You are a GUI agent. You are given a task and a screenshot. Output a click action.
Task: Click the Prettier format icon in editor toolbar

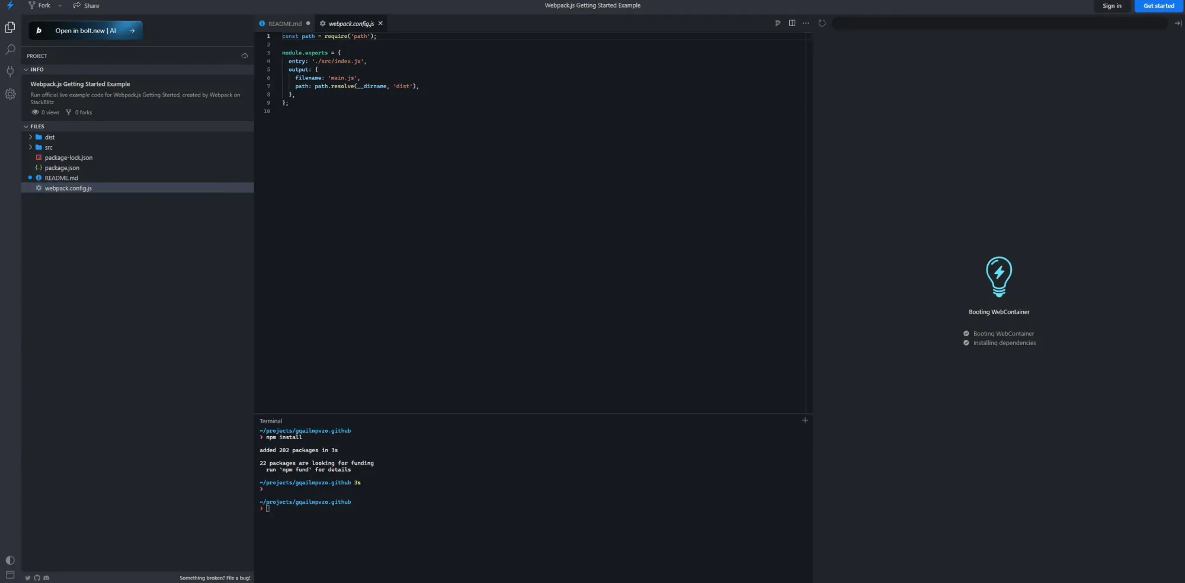[777, 23]
